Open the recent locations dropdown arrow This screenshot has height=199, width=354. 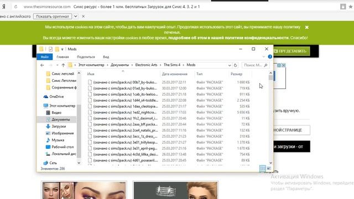pyautogui.click(x=57, y=65)
